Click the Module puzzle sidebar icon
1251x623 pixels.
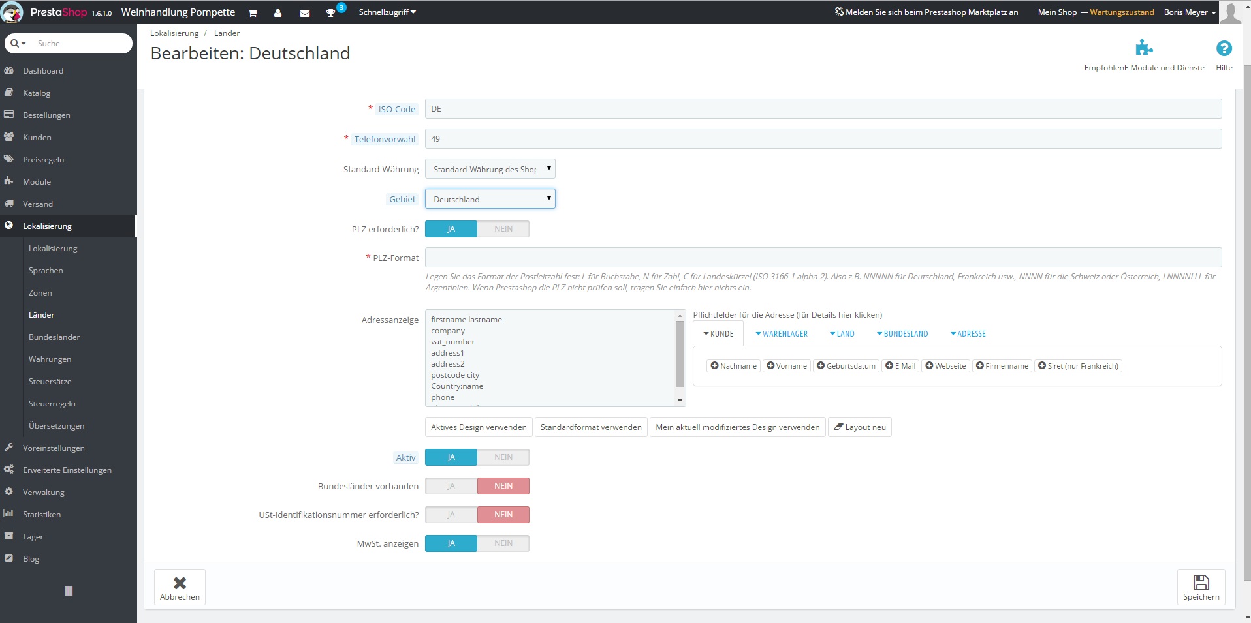coord(9,181)
